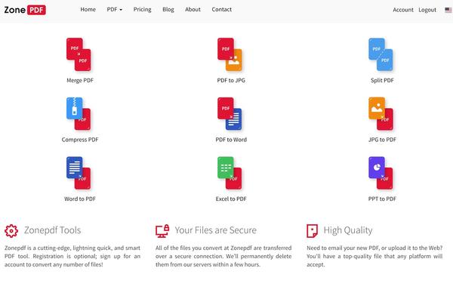Click the Your Files are Secure heading
This screenshot has height=302, width=453.
(215, 230)
